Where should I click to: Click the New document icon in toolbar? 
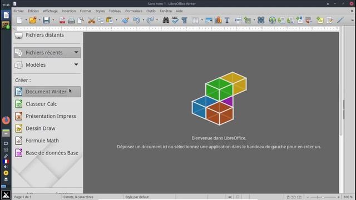pos(19,20)
